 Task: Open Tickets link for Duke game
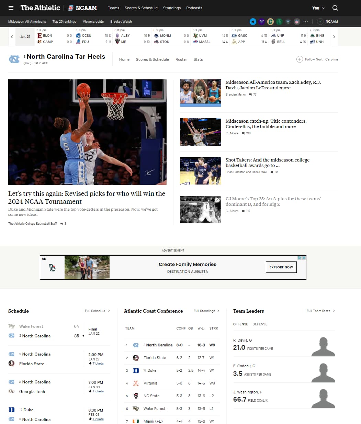pyautogui.click(x=98, y=419)
